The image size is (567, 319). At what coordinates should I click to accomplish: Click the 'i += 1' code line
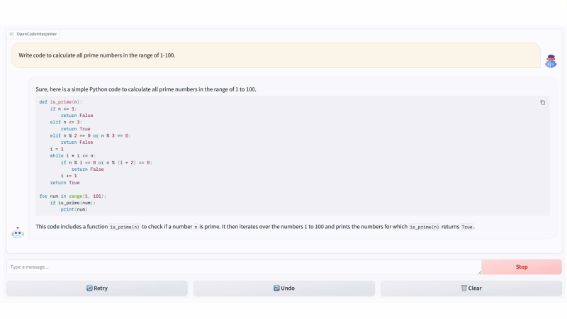pos(69,176)
